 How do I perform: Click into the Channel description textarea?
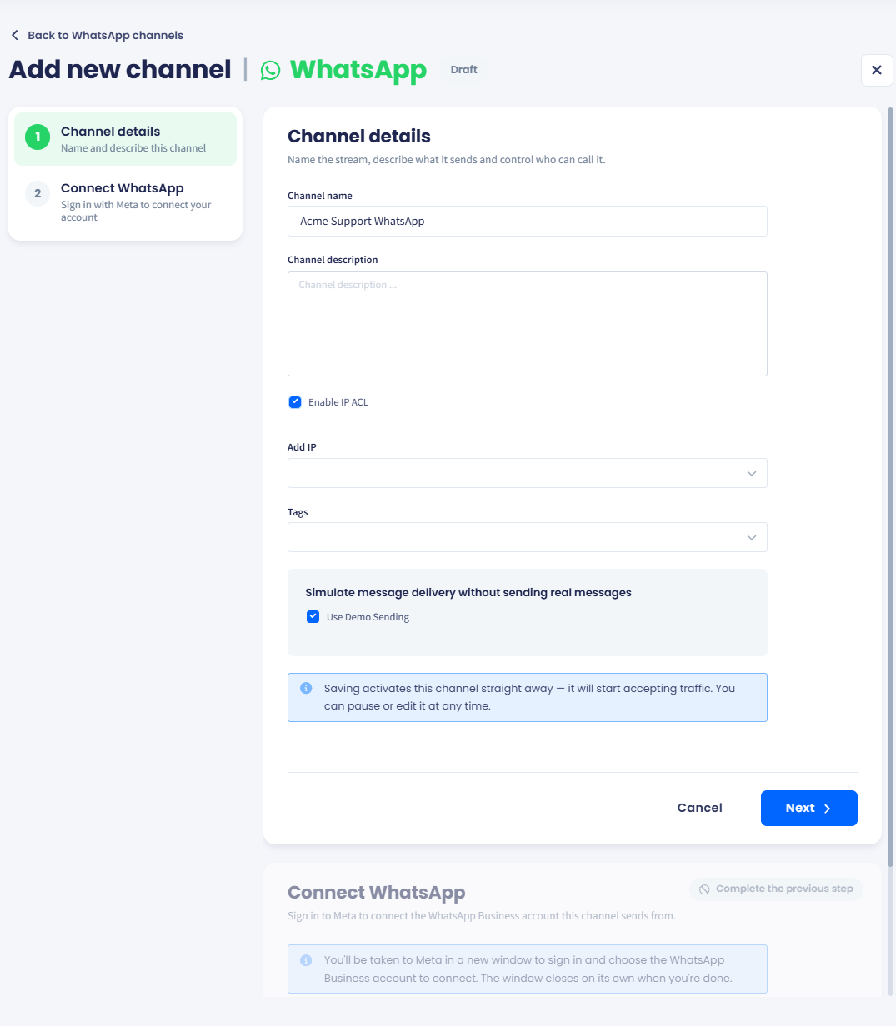[x=528, y=324]
